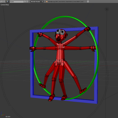Click the remove screen layout X icon
The height and width of the screenshot is (118, 118).
[x=4, y=1]
